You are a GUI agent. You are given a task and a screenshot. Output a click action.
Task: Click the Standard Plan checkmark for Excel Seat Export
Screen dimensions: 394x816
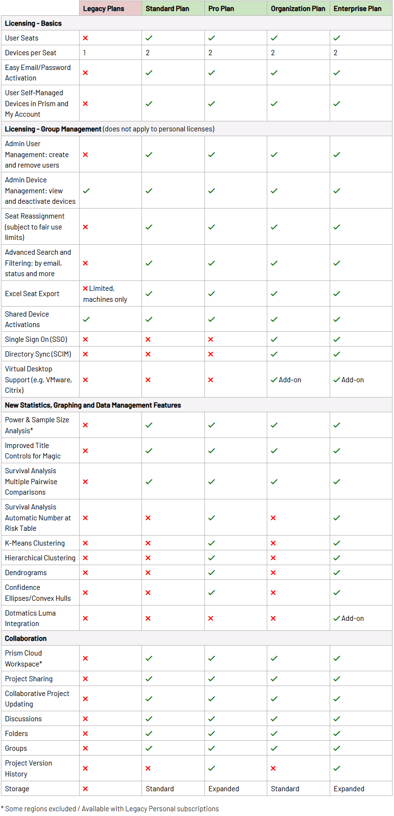149,294
